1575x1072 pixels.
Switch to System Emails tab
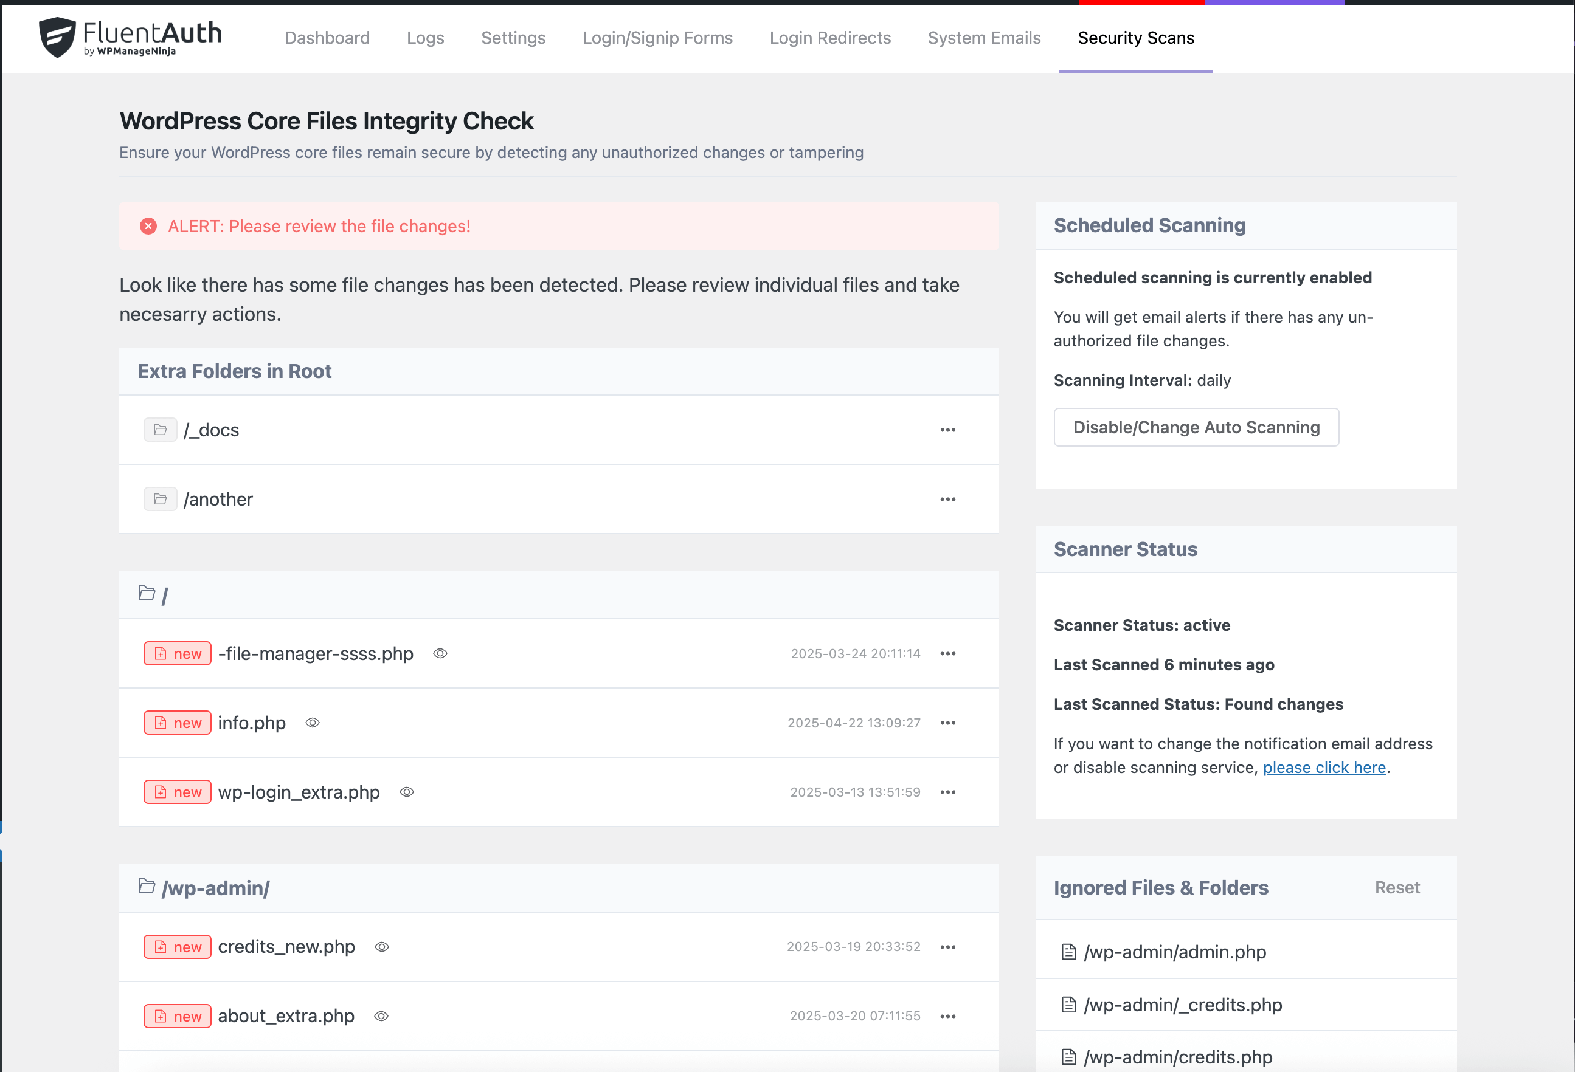point(985,38)
